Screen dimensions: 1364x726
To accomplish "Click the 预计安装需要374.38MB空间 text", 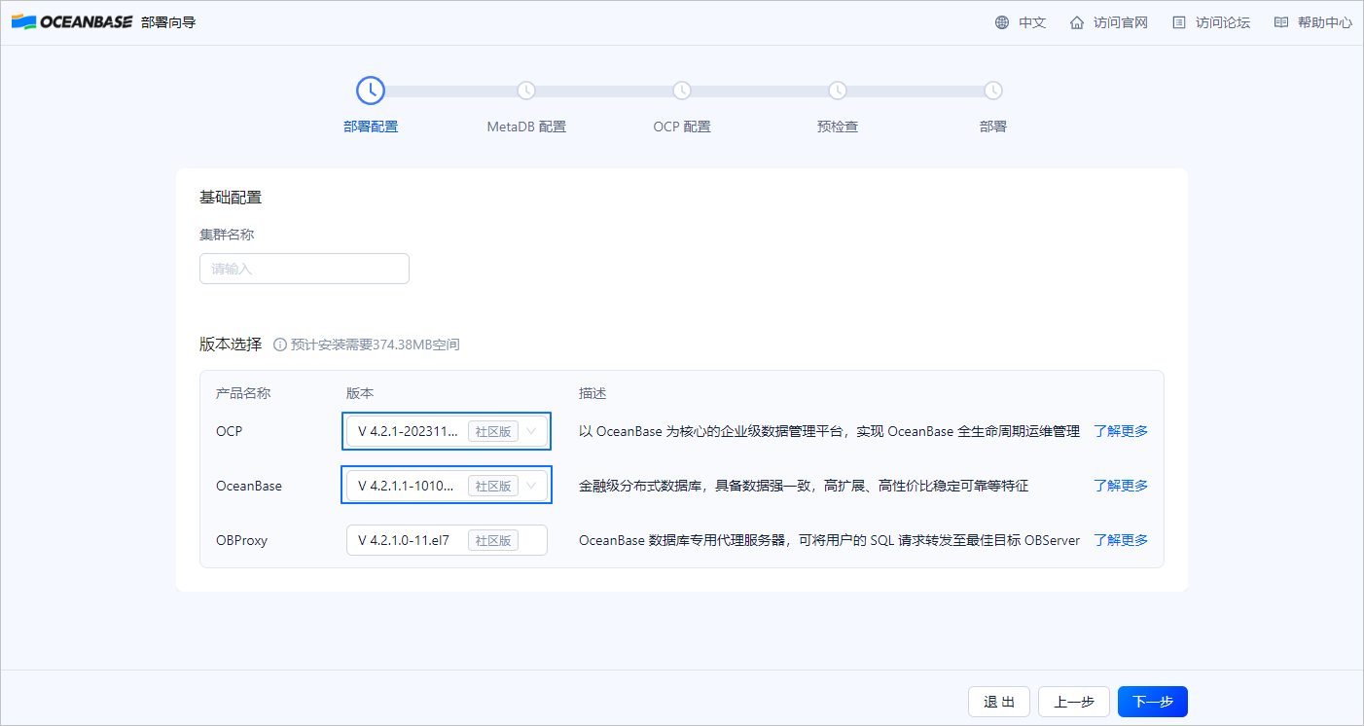I will (376, 345).
